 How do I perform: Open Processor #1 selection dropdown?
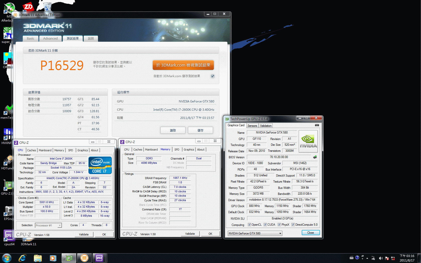(x=48, y=225)
